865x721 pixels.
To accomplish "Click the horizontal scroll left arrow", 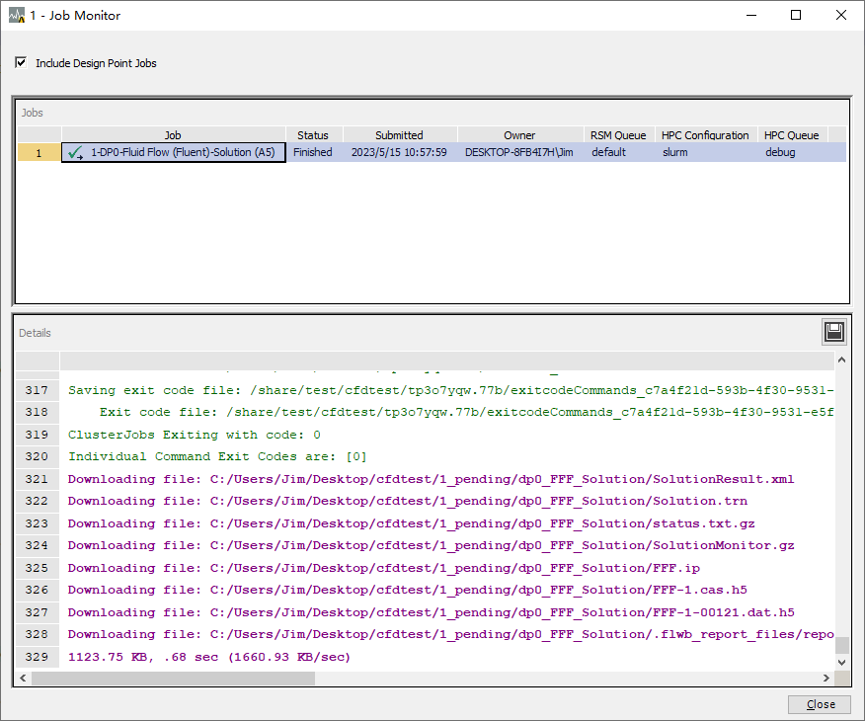I will pyautogui.click(x=23, y=678).
